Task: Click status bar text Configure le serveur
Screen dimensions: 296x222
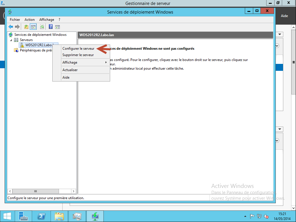Action: [x=46, y=198]
